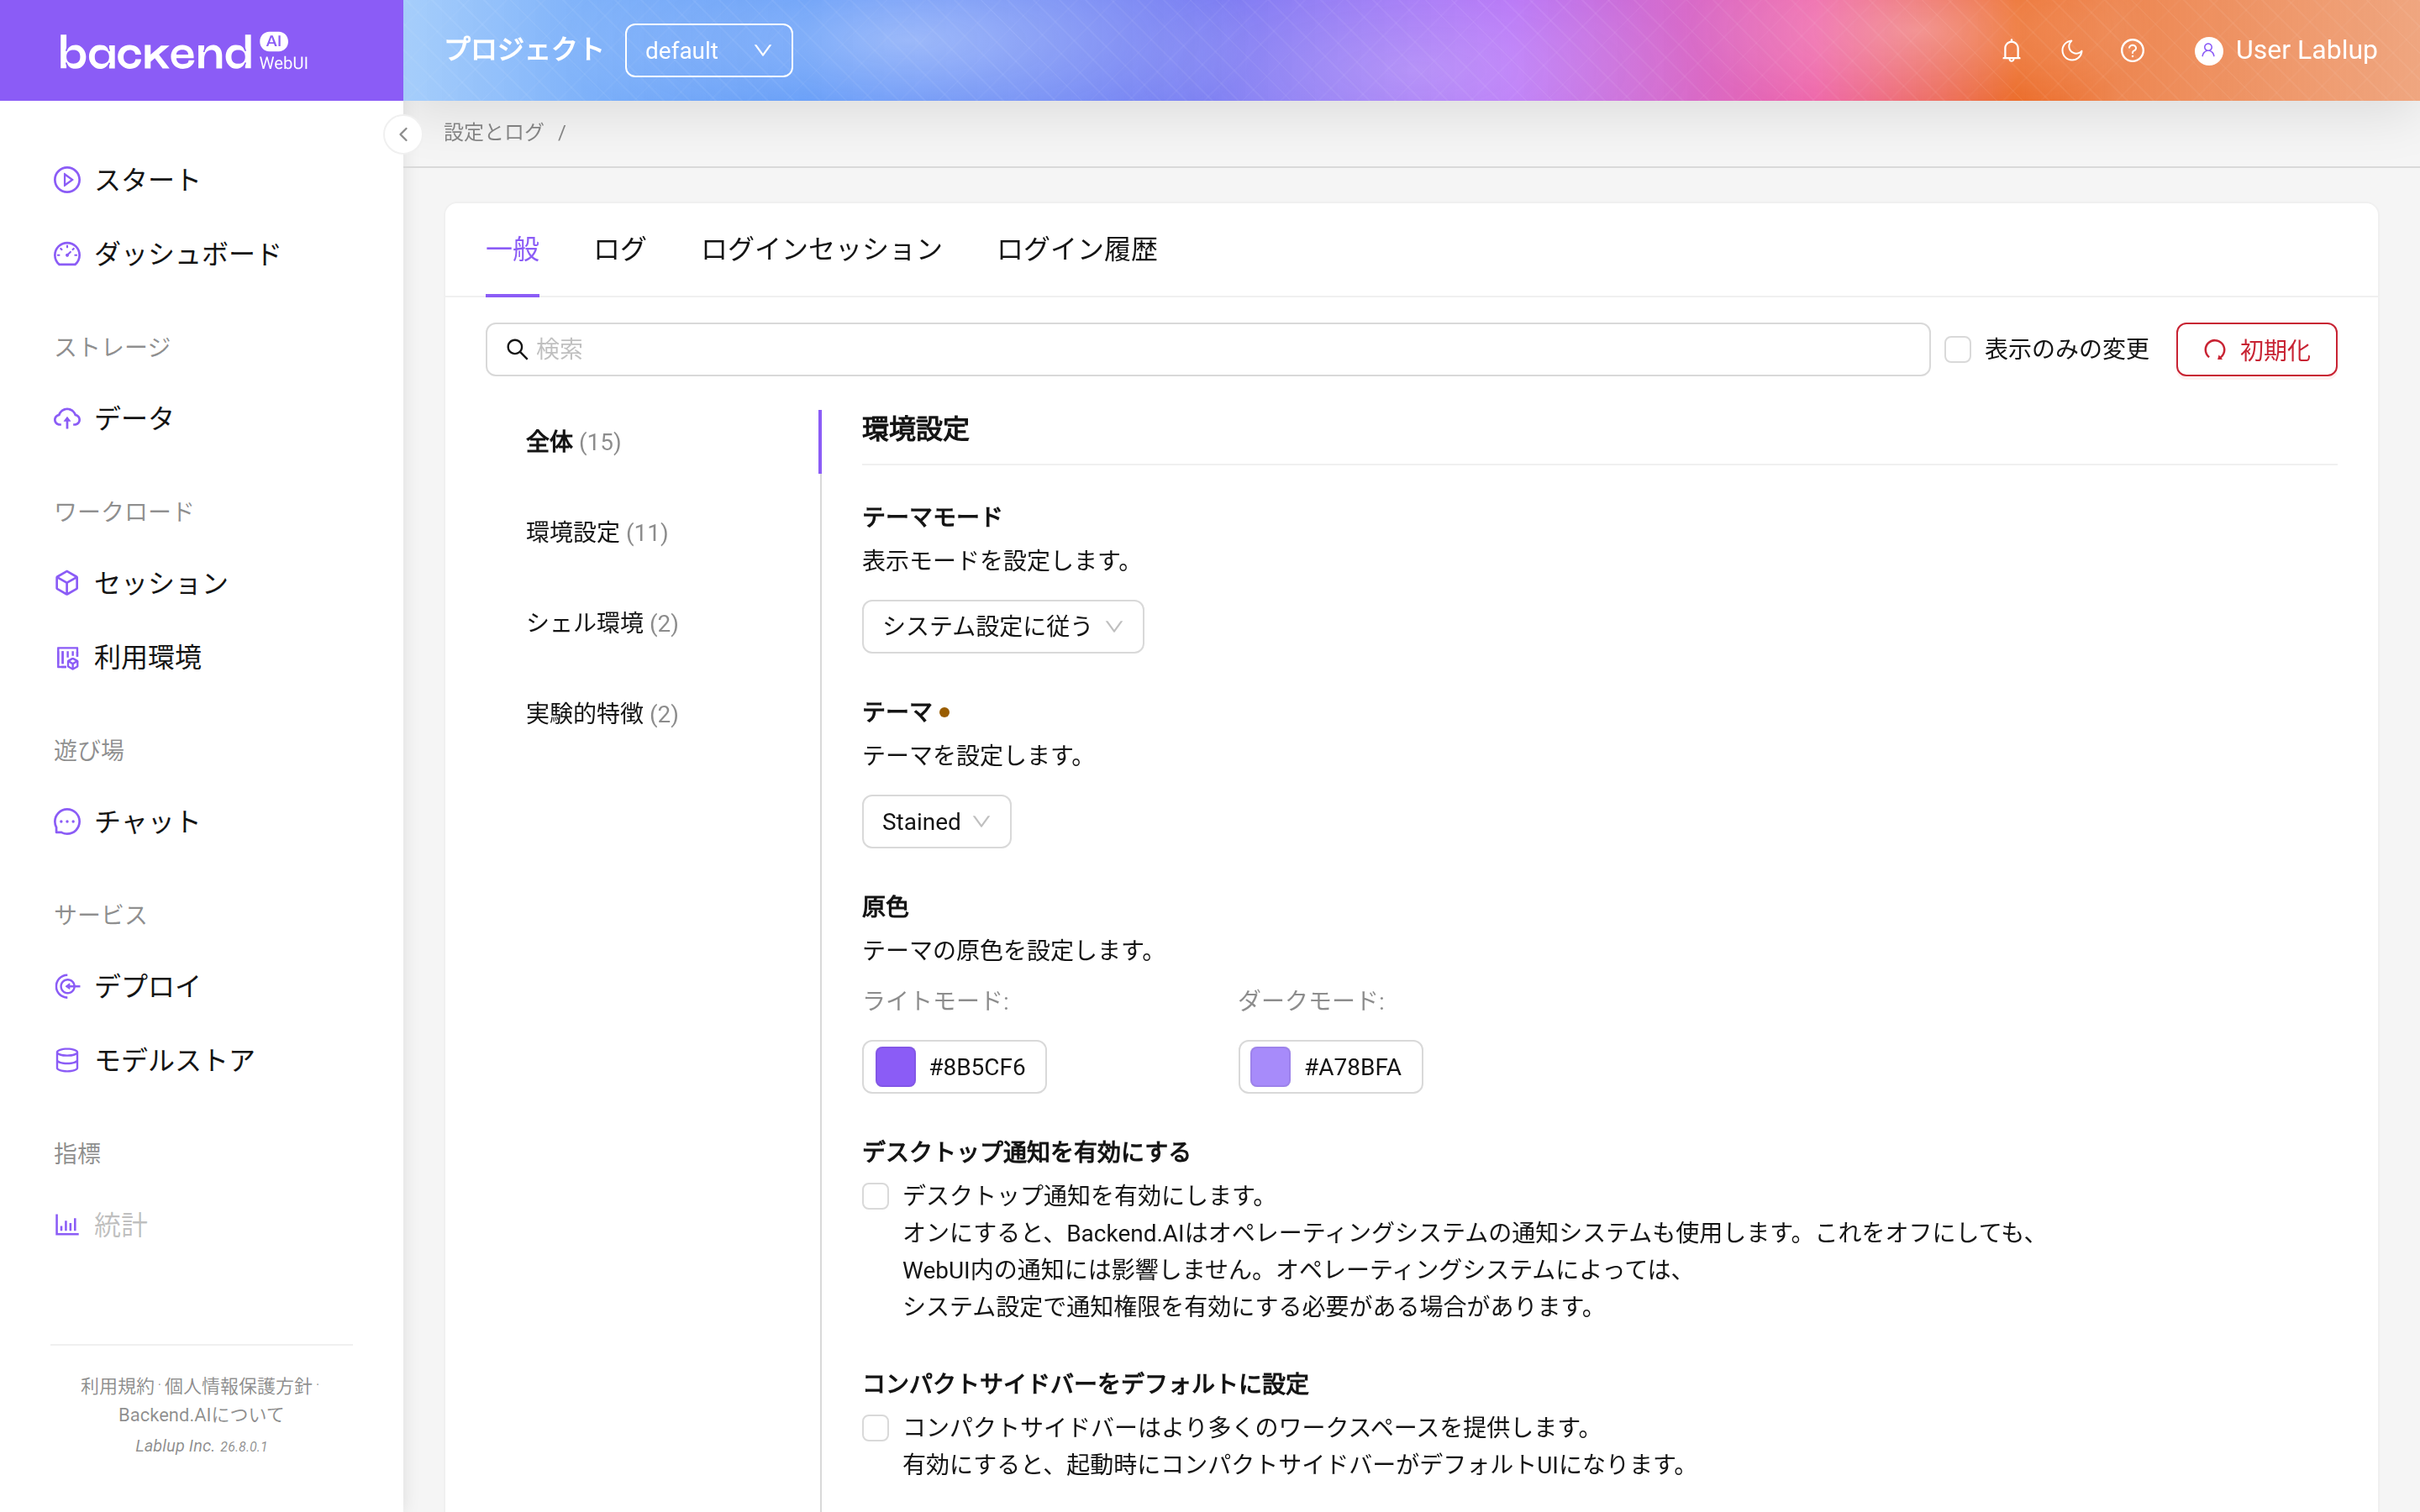Open the テーマモード システム設定に従う dropdown
Viewport: 2420px width, 1512px height.
pyautogui.click(x=1003, y=626)
